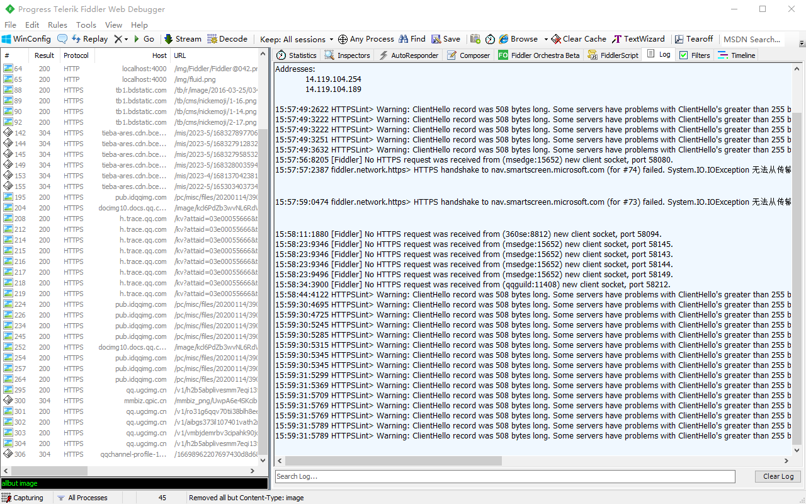Sort sessions by URL column header
This screenshot has height=504, width=806.
(x=214, y=55)
